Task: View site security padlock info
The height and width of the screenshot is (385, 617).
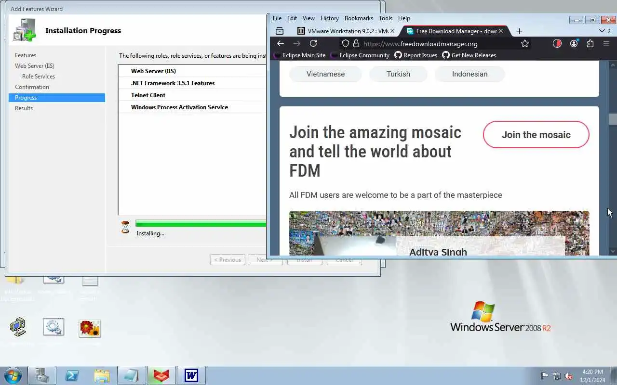Action: point(356,43)
